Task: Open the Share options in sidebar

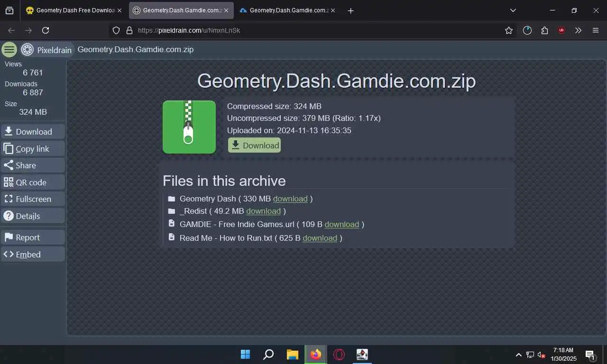Action: tap(33, 165)
